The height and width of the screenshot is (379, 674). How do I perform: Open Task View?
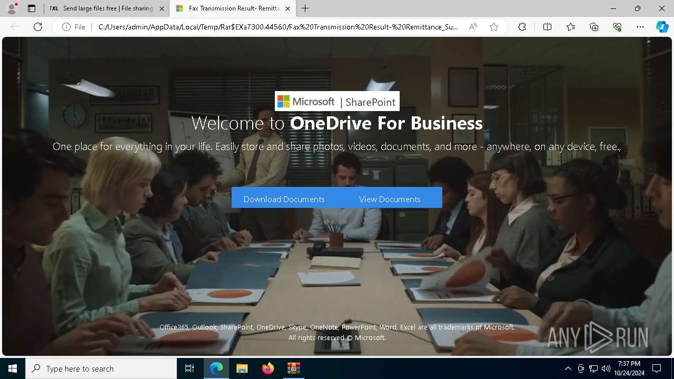(190, 368)
